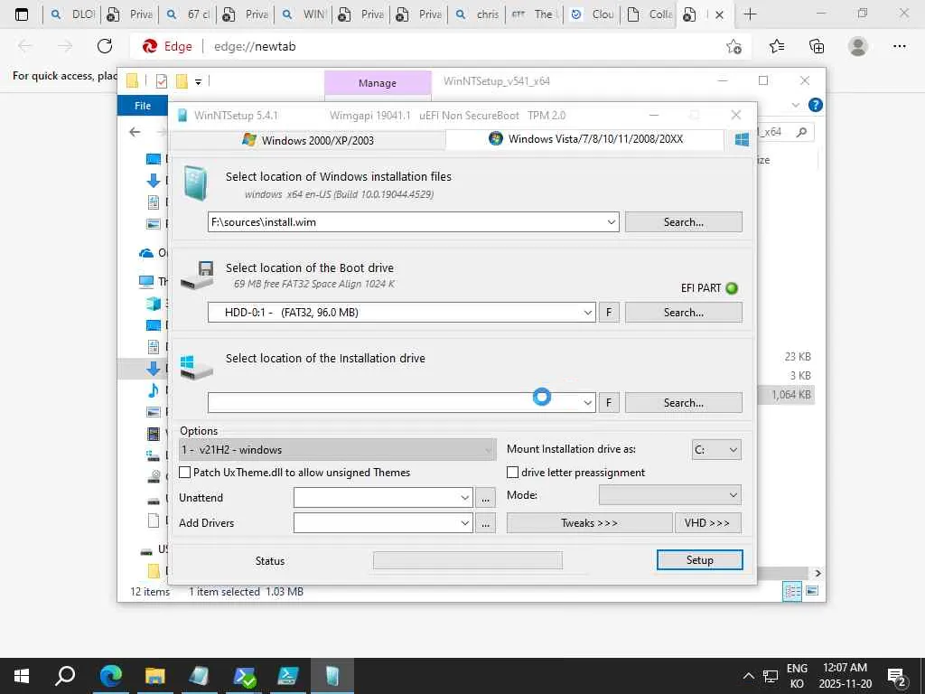Switch File Explorer to large icons view
This screenshot has height=694, width=925.
tap(812, 591)
